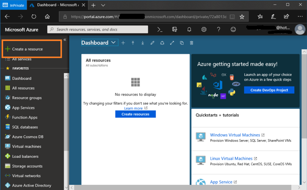Collapse the sidebar with double chevron
The height and width of the screenshot is (190, 307).
coord(65,40)
